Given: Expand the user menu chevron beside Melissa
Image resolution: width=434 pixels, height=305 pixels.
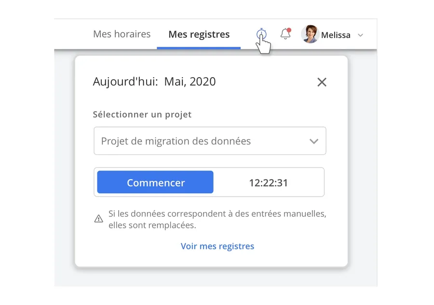Looking at the screenshot, I should 360,35.
